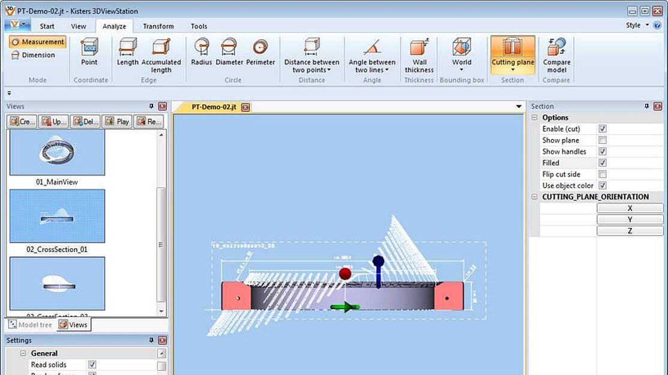The height and width of the screenshot is (375, 668).
Task: Switch mode to Measurement
Action: click(x=38, y=42)
